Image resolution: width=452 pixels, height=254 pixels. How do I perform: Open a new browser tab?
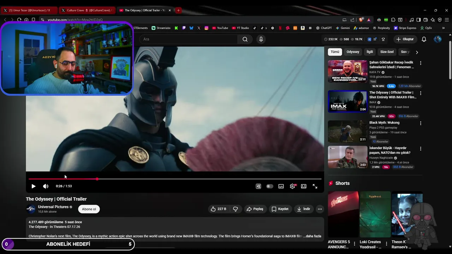pyautogui.click(x=178, y=10)
